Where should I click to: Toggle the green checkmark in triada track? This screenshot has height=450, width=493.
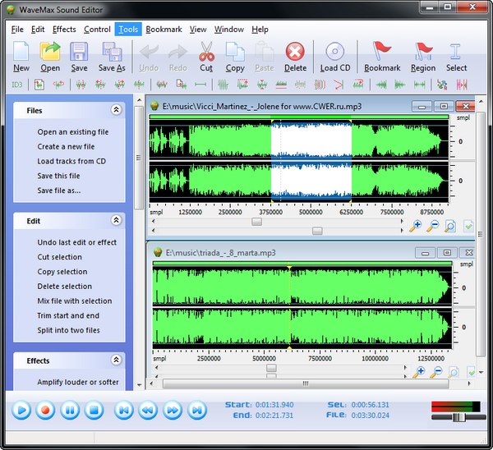(470, 372)
